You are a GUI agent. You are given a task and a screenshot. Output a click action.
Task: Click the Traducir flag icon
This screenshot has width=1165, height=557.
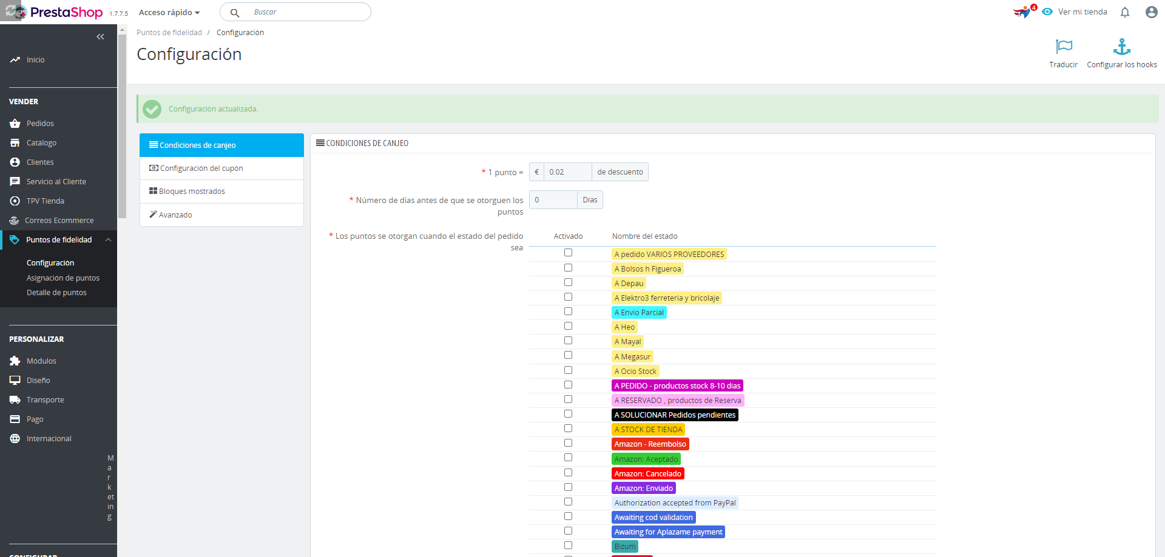click(x=1064, y=47)
